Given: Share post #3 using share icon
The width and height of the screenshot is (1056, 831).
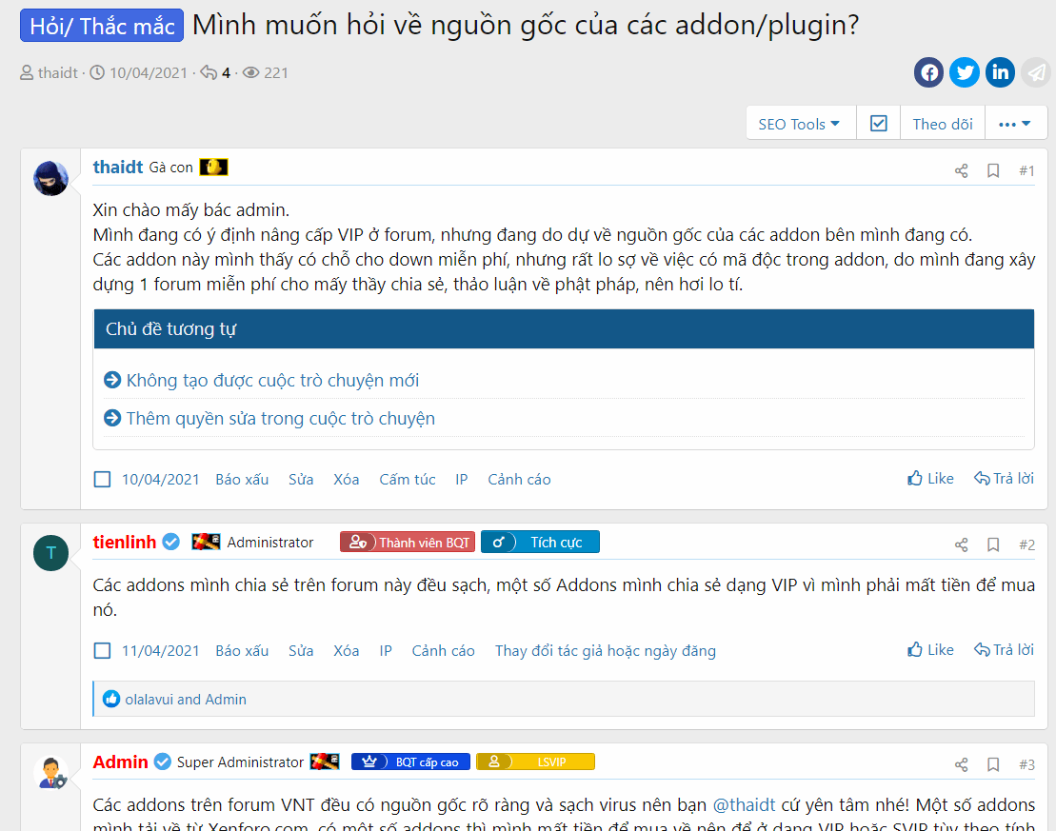Looking at the screenshot, I should point(961,764).
